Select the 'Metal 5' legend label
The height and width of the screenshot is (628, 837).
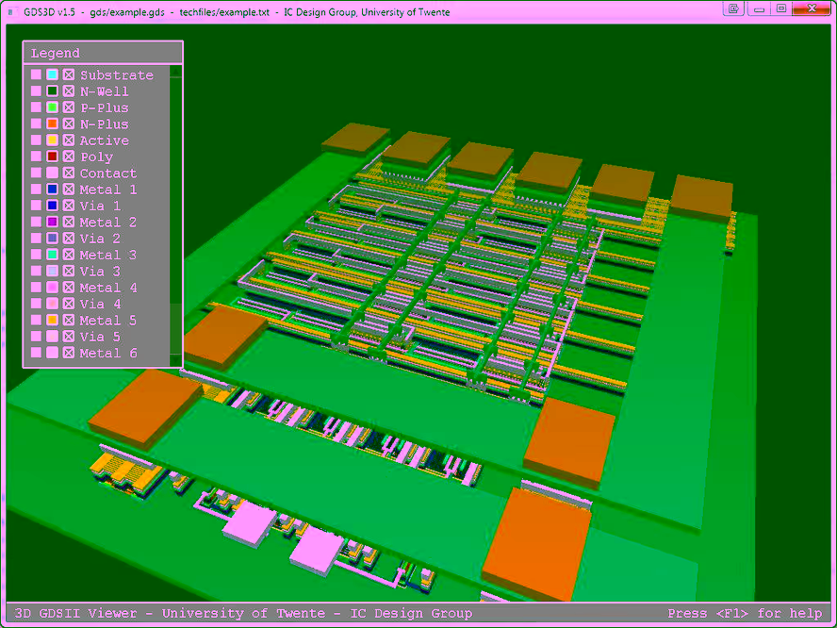(x=108, y=321)
